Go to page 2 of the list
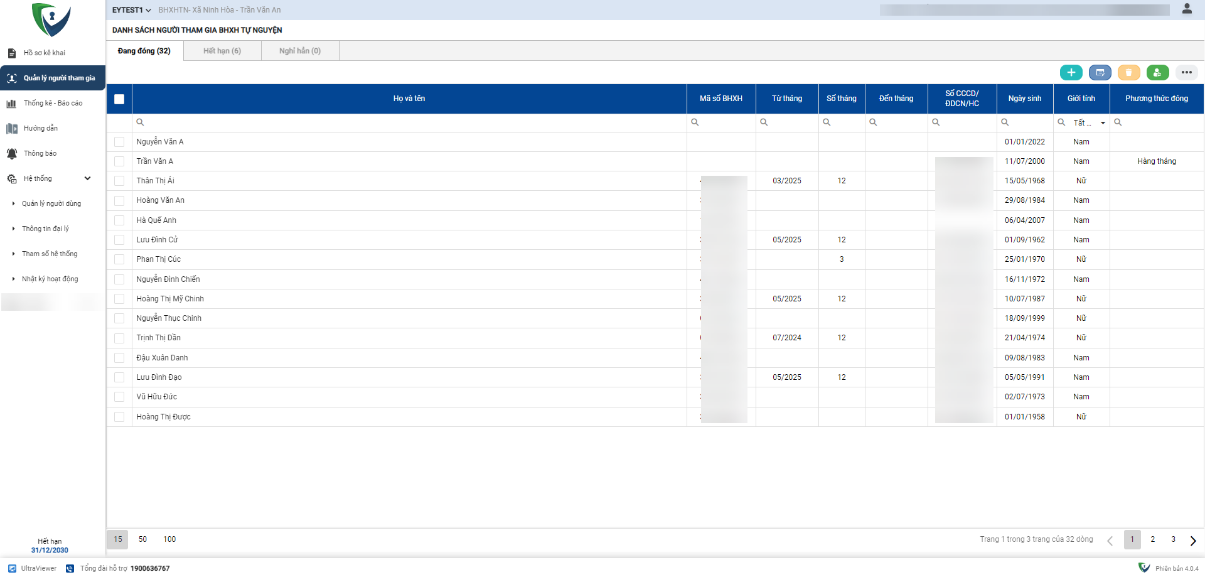 [x=1152, y=539]
